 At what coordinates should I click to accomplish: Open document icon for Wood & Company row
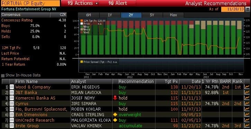[x=12, y=87]
